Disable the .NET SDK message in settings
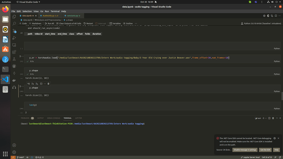This screenshot has height=159, width=283. coord(245,150)
